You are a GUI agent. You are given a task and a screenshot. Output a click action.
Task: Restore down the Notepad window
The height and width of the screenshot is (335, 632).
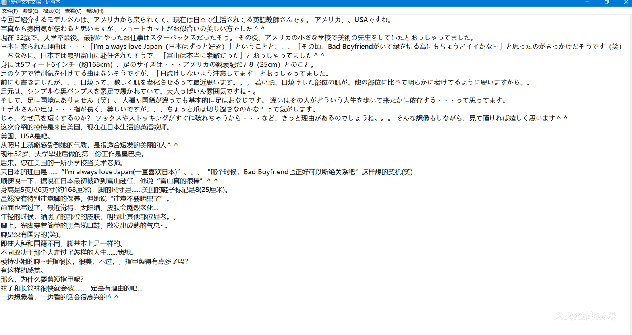[x=607, y=2]
